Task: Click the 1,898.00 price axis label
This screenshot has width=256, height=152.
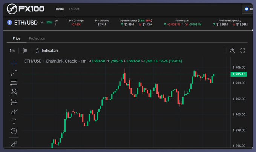Action: click(x=239, y=130)
